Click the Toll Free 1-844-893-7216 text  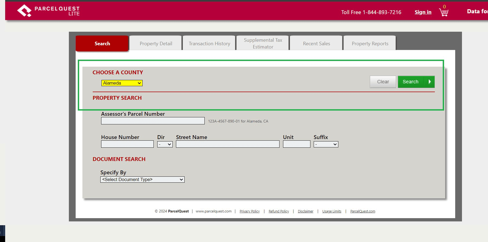coord(371,12)
